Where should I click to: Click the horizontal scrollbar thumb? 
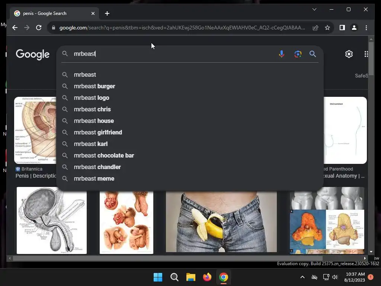[168, 258]
